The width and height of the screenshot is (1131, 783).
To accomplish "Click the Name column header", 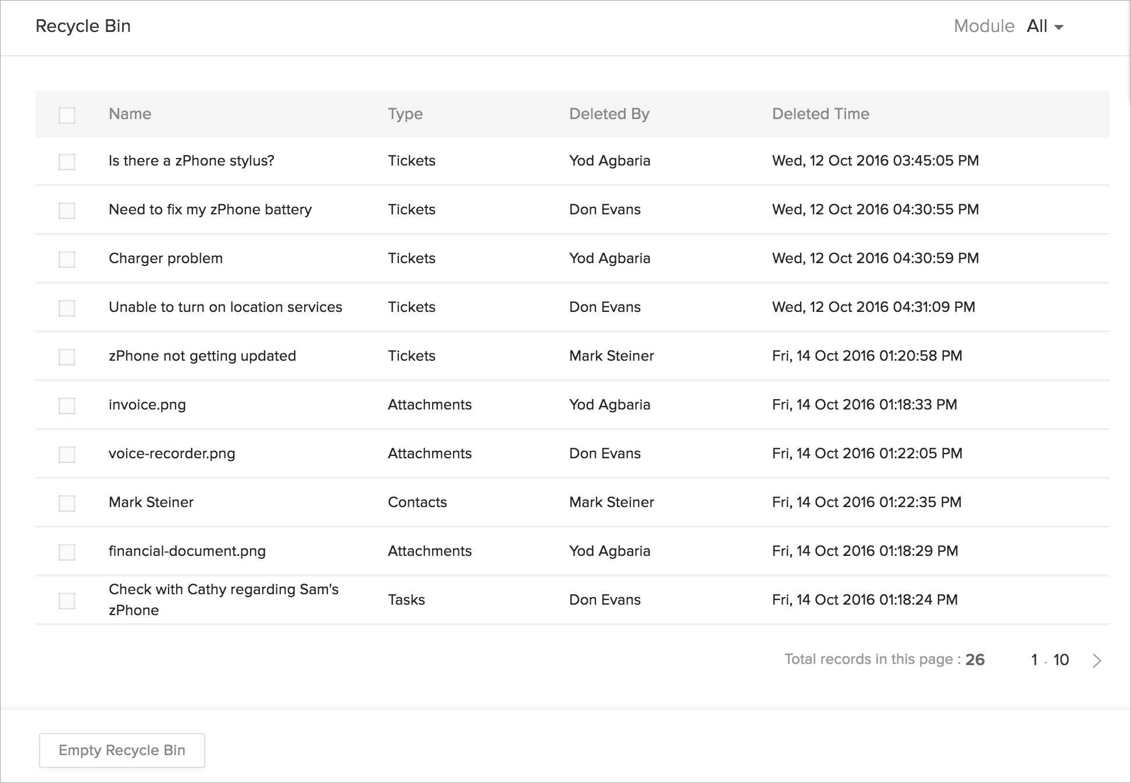I will (130, 114).
